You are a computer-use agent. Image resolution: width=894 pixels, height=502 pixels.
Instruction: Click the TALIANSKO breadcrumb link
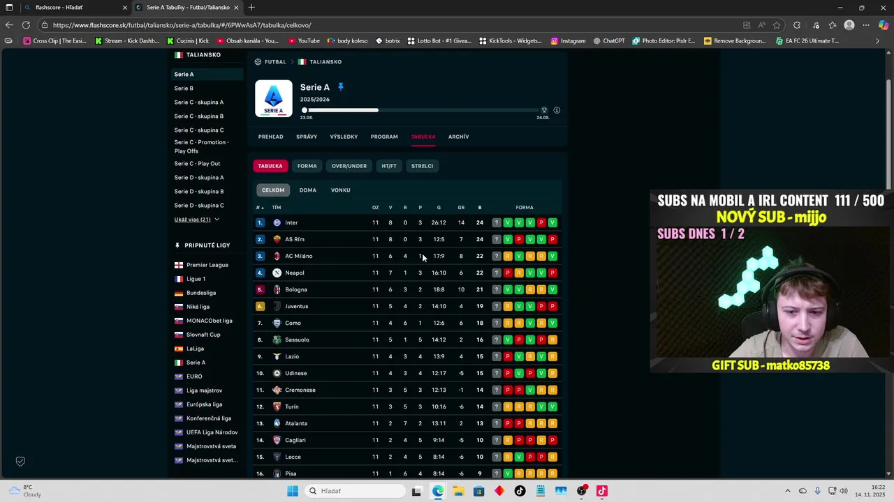325,62
